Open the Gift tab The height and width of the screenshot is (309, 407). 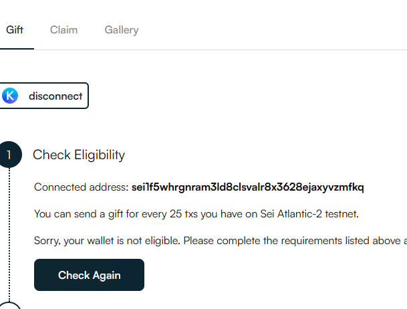[x=15, y=30]
